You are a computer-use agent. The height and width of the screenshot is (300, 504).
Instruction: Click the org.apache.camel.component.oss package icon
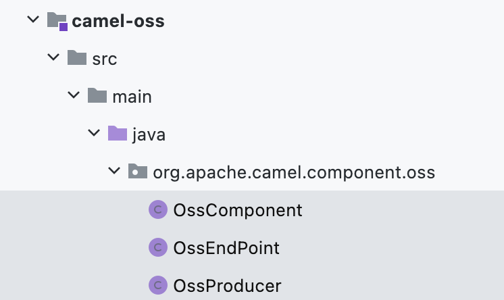click(138, 171)
